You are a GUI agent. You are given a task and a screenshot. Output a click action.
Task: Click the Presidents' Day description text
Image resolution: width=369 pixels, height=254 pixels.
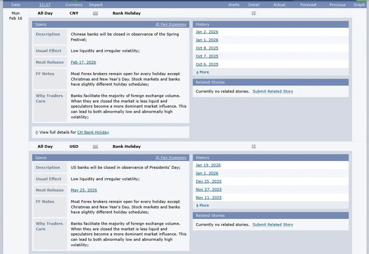125,167
